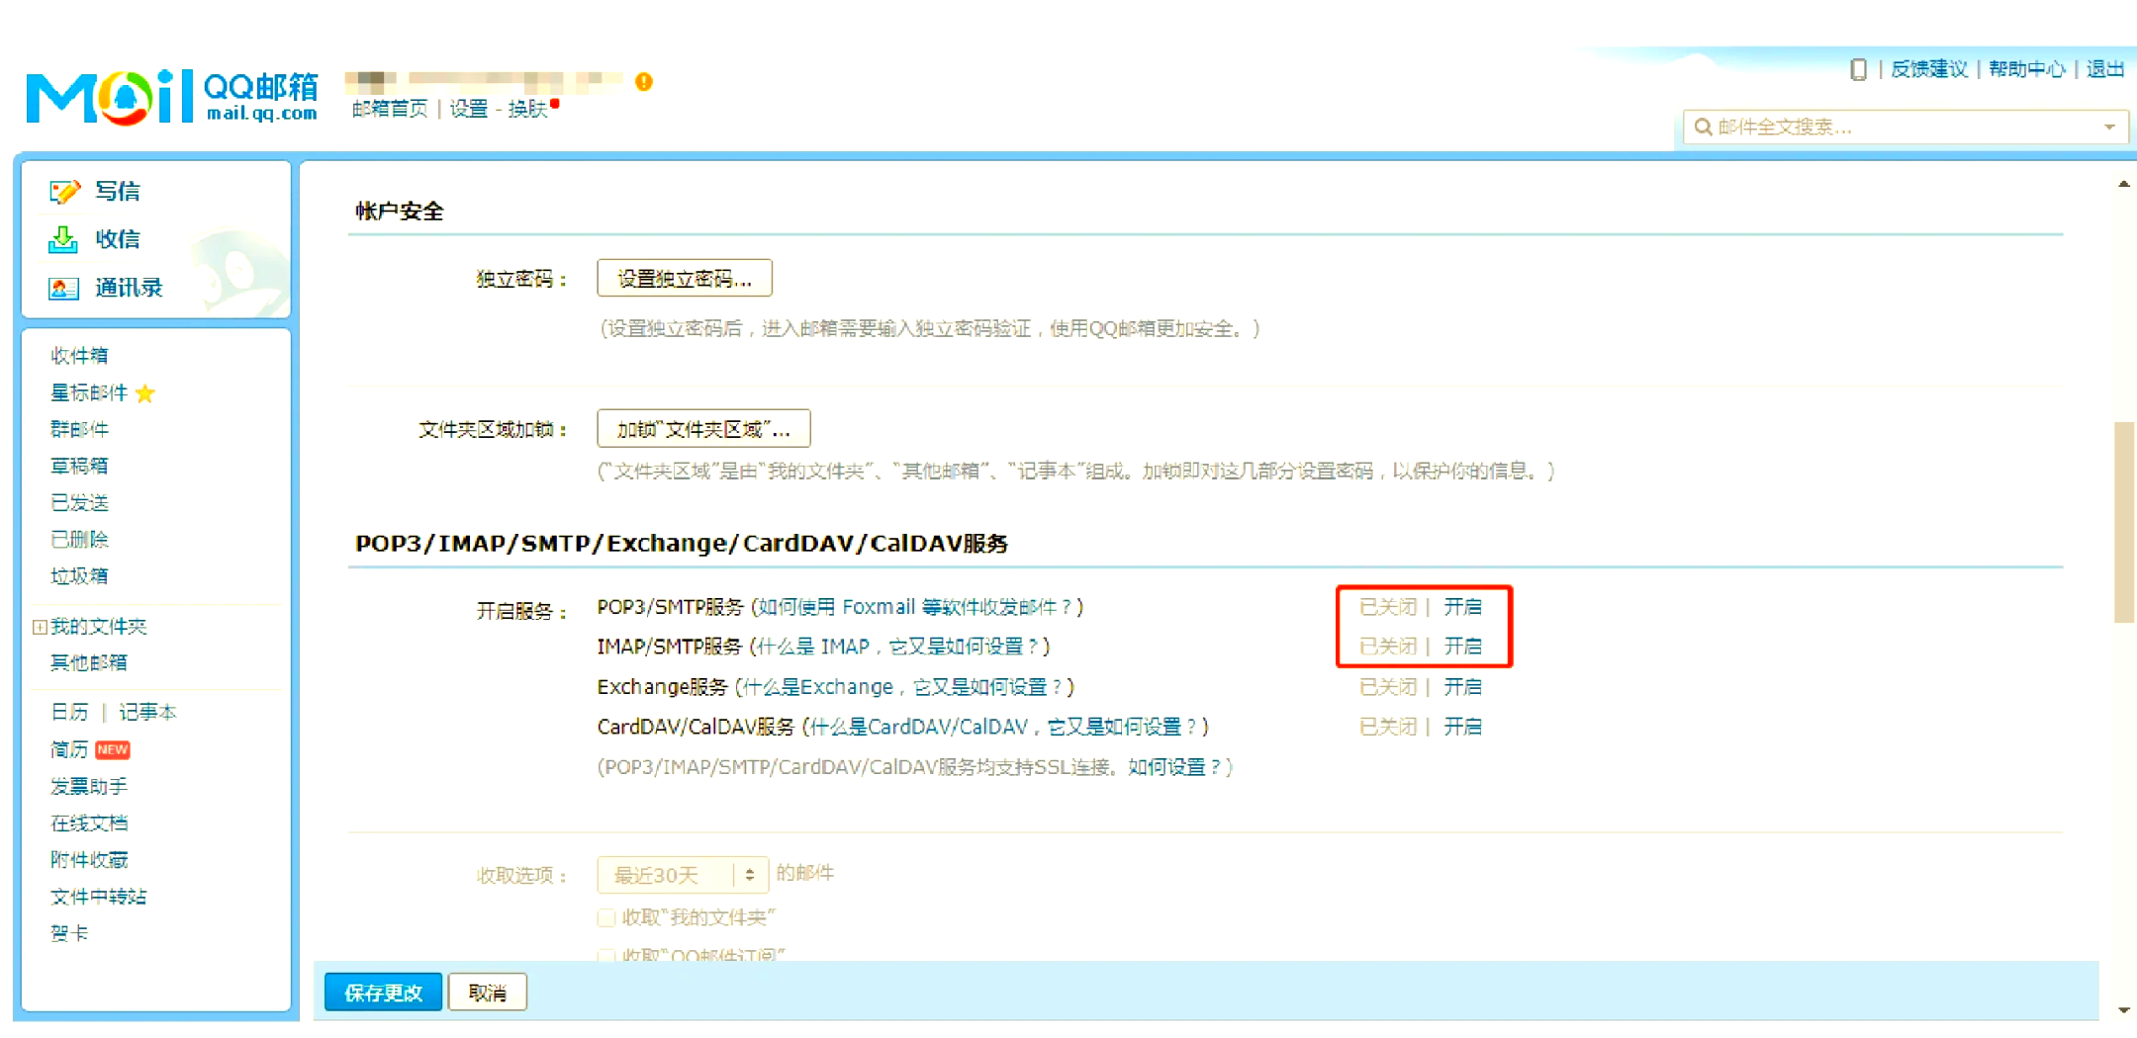Open the 草稿箱 folder
Image resolution: width=2137 pixels, height=1038 pixels.
pyautogui.click(x=79, y=466)
